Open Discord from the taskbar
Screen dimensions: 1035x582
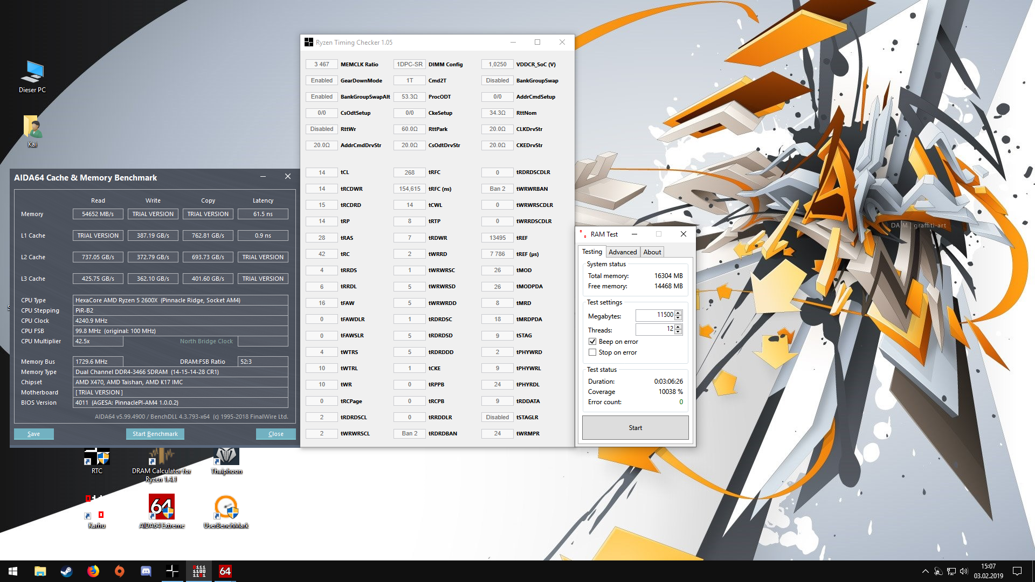pos(146,571)
